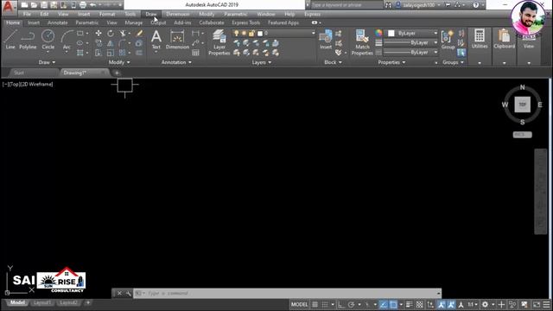Click the TOP face of ViewCube

[522, 105]
